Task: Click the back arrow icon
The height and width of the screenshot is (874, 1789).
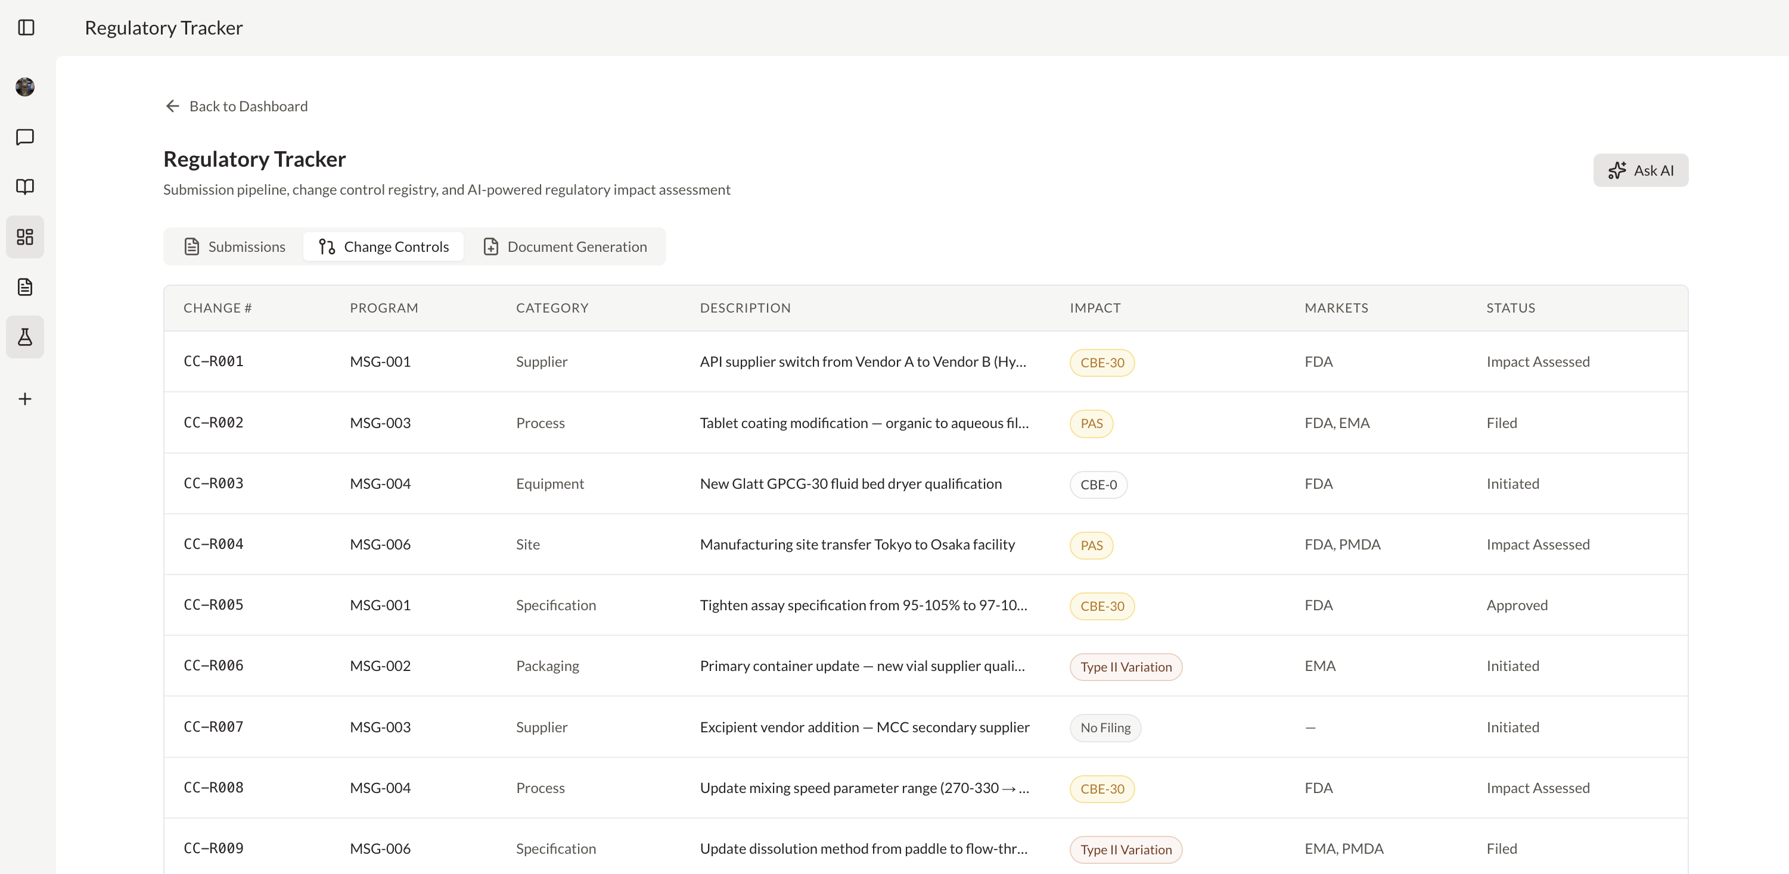Action: pos(173,106)
